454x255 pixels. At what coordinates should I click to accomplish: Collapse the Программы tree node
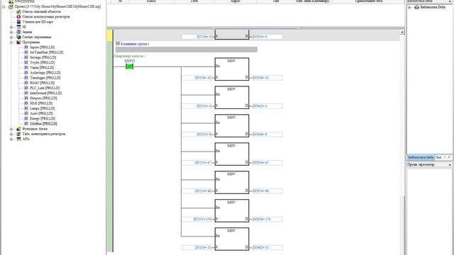pyautogui.click(x=11, y=42)
